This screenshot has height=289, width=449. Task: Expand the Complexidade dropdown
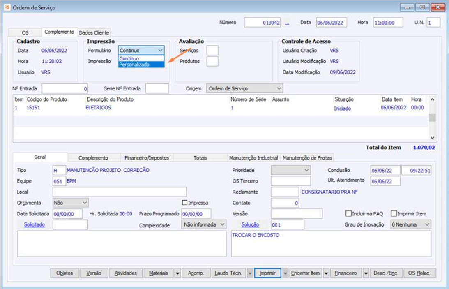point(204,224)
